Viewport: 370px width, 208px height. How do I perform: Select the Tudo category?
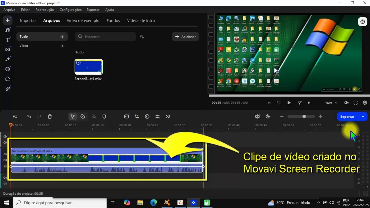pos(42,36)
